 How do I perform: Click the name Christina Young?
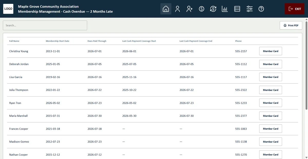(x=19, y=51)
